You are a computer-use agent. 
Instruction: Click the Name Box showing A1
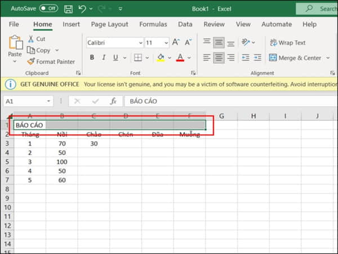coord(25,101)
